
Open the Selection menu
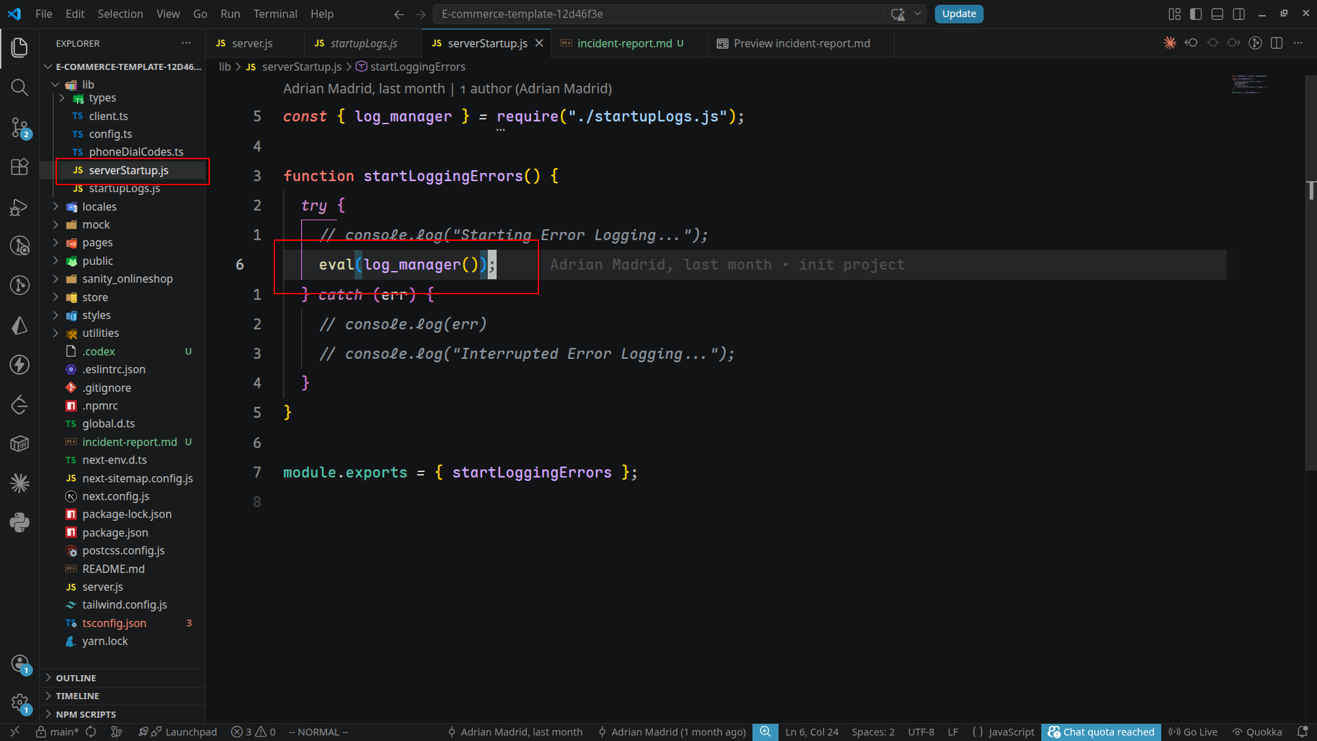click(120, 14)
